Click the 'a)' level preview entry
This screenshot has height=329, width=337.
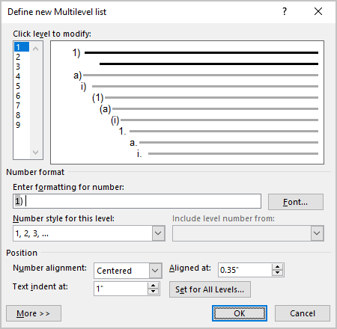click(77, 76)
